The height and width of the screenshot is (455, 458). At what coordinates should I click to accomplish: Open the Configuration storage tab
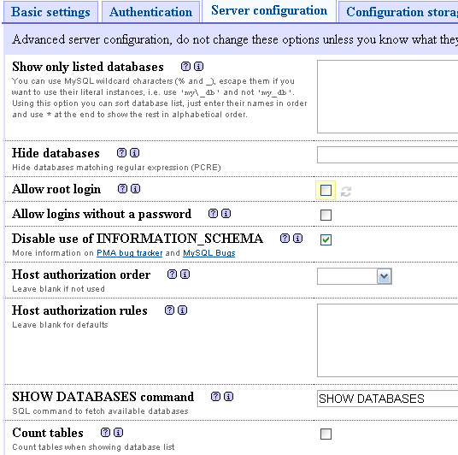pos(398,12)
